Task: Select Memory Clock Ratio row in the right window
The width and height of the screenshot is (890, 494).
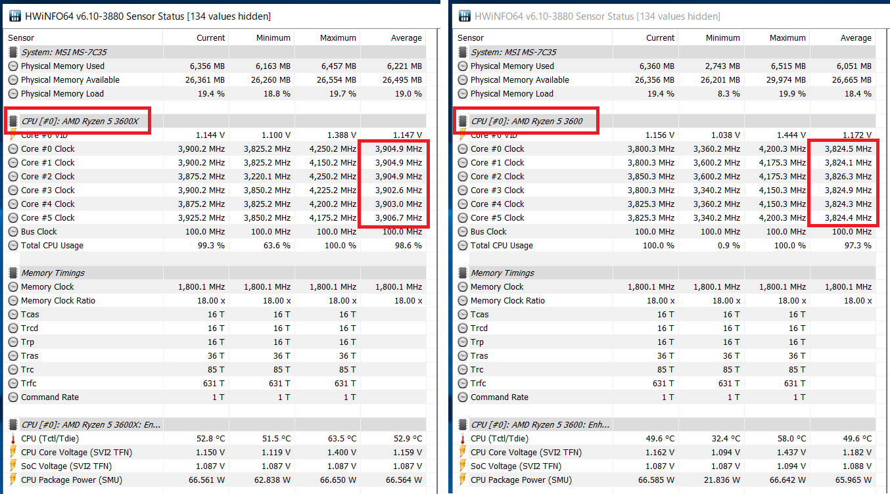Action: (x=665, y=300)
